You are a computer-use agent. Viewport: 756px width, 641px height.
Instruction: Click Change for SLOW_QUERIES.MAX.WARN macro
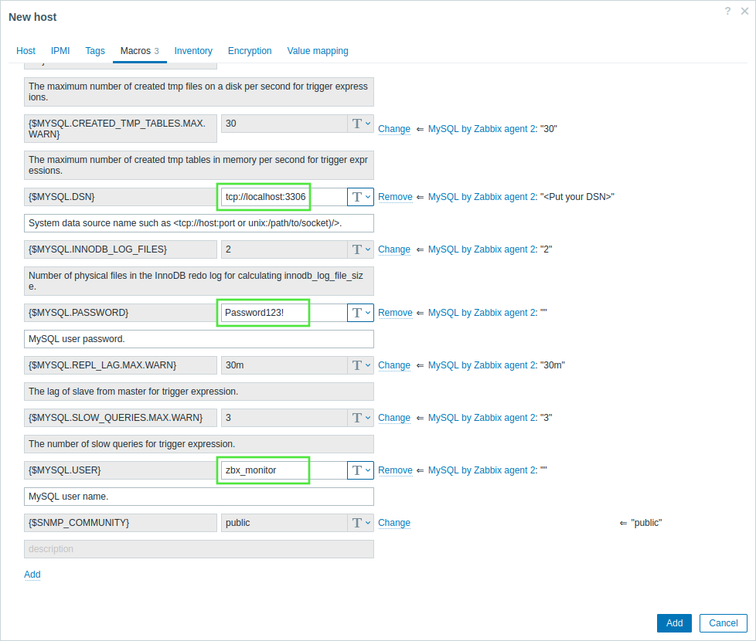pos(394,418)
